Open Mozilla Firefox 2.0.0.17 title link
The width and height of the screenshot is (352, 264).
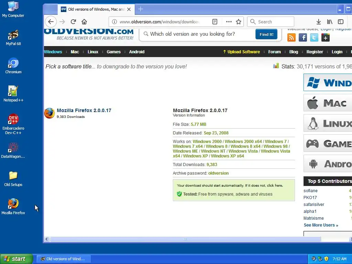click(84, 110)
